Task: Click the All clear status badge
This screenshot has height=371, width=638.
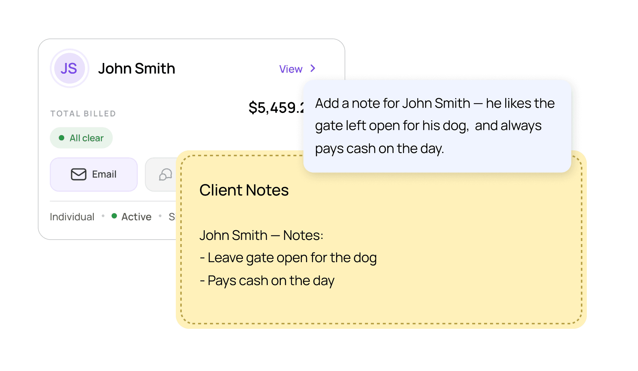Action: point(81,138)
